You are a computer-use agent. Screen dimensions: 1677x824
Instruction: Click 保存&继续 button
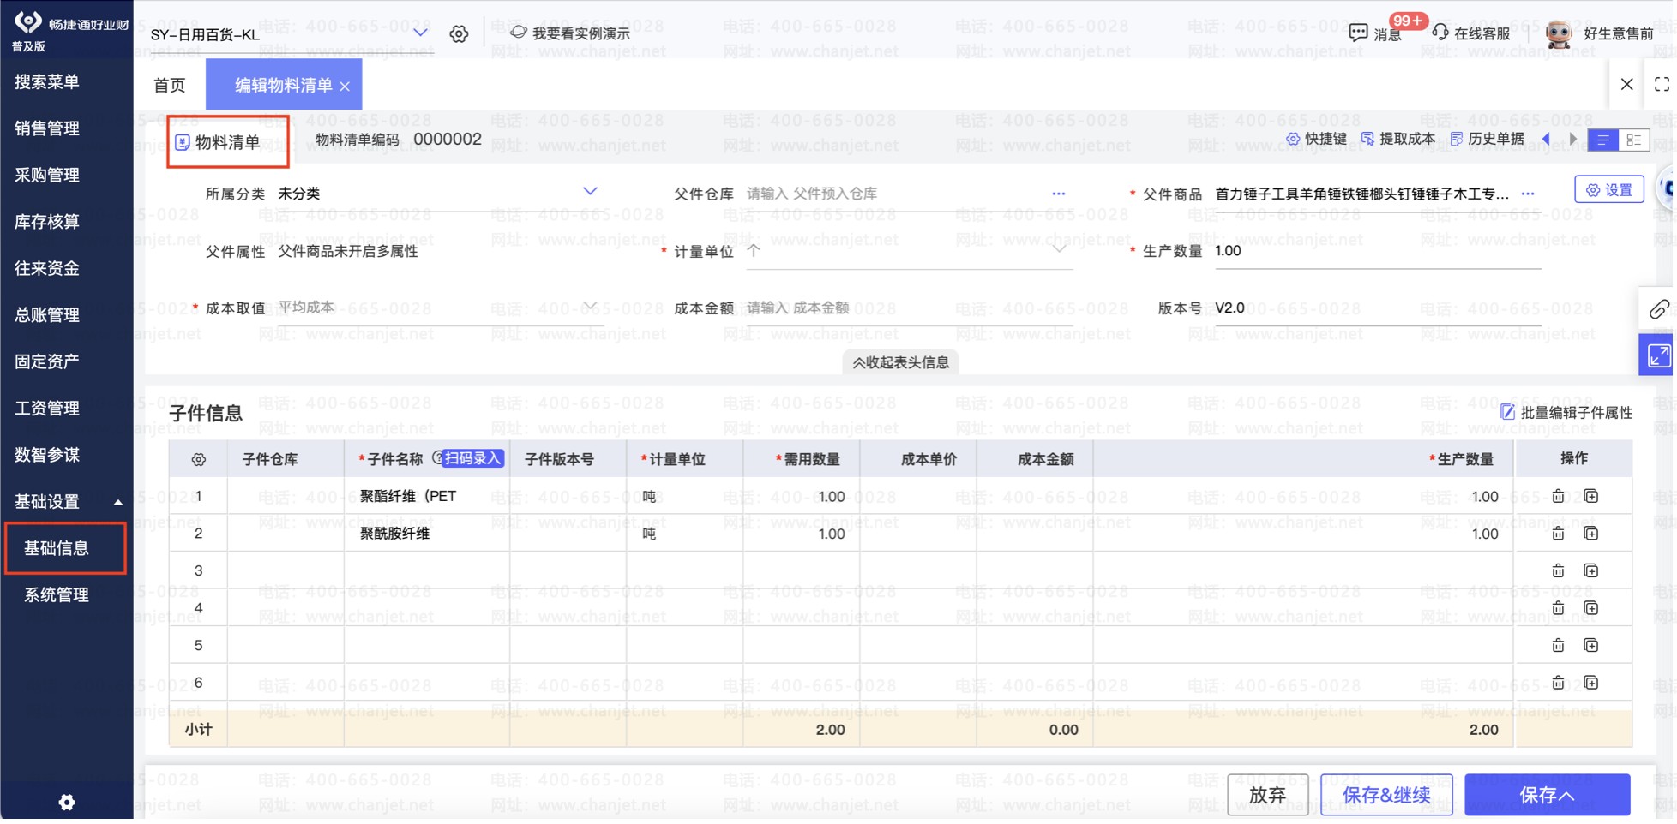click(x=1386, y=795)
